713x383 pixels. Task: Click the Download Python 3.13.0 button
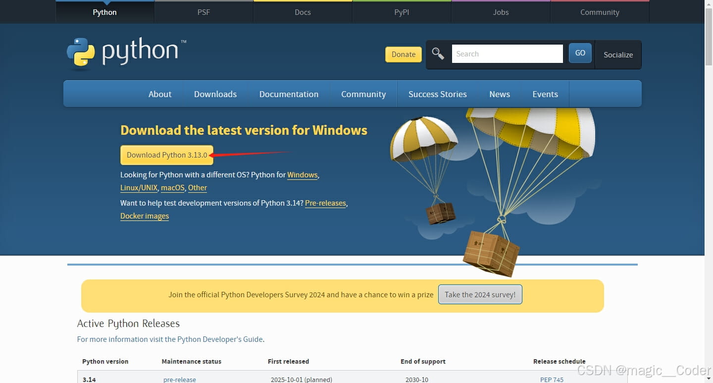click(167, 155)
